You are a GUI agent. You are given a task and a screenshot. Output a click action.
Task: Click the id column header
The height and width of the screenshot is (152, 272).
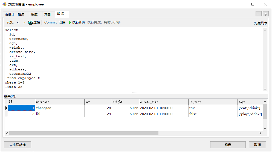pyautogui.click(x=22, y=102)
